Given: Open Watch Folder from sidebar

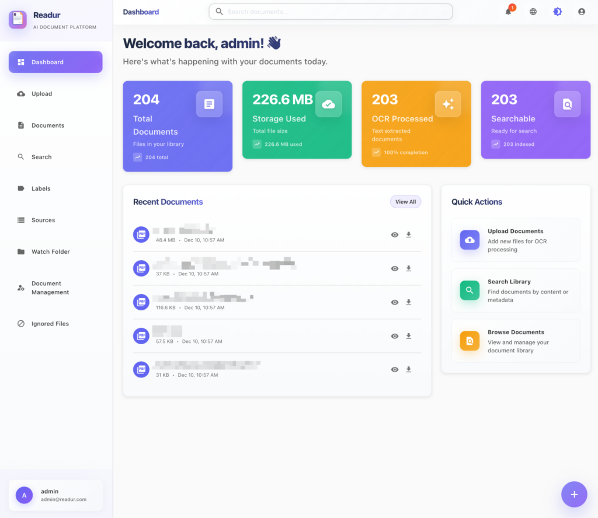Looking at the screenshot, I should coord(50,252).
